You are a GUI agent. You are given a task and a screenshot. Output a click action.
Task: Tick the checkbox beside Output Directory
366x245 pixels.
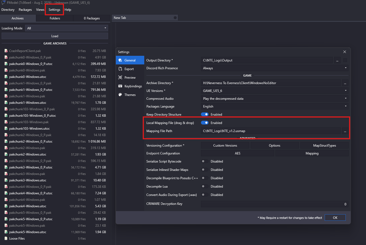[x=345, y=60]
